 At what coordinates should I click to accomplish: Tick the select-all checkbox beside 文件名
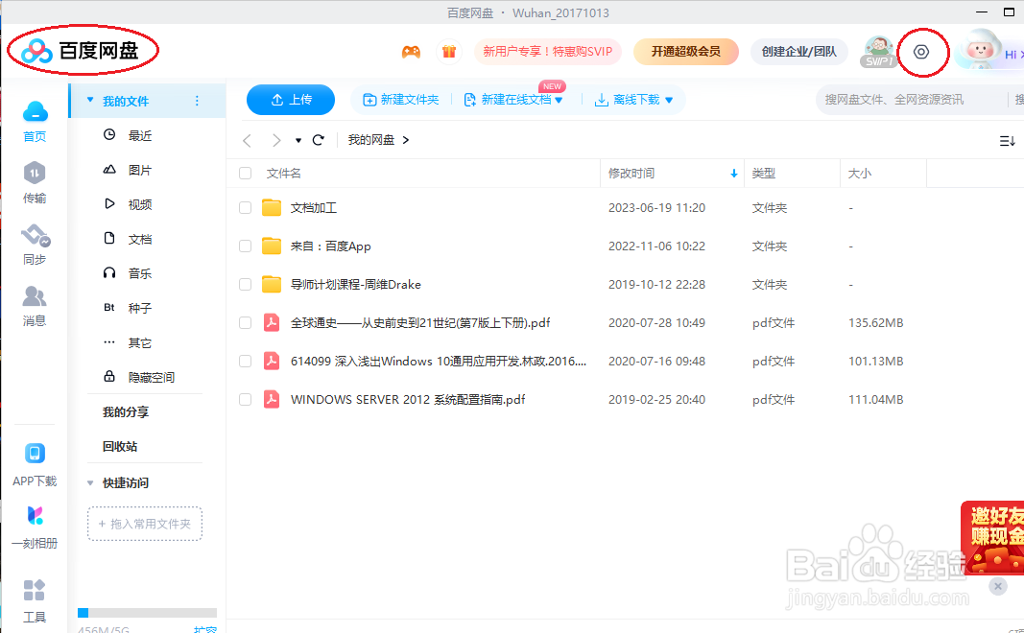245,173
